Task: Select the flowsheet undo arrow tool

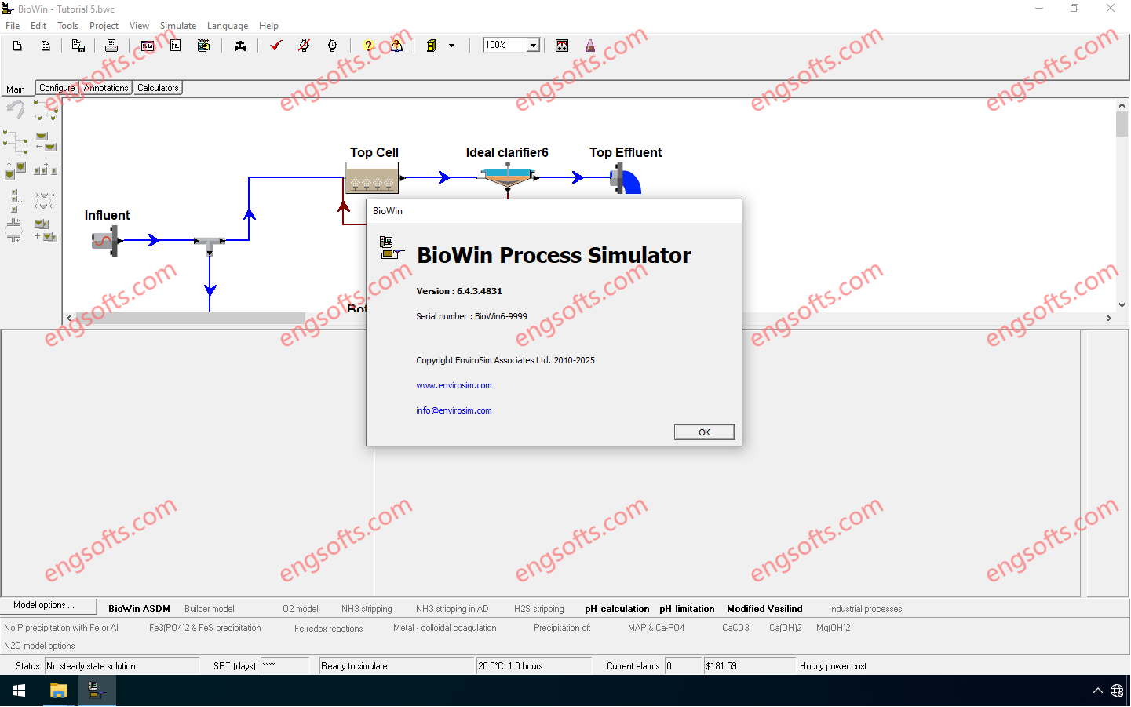Action: coord(14,110)
